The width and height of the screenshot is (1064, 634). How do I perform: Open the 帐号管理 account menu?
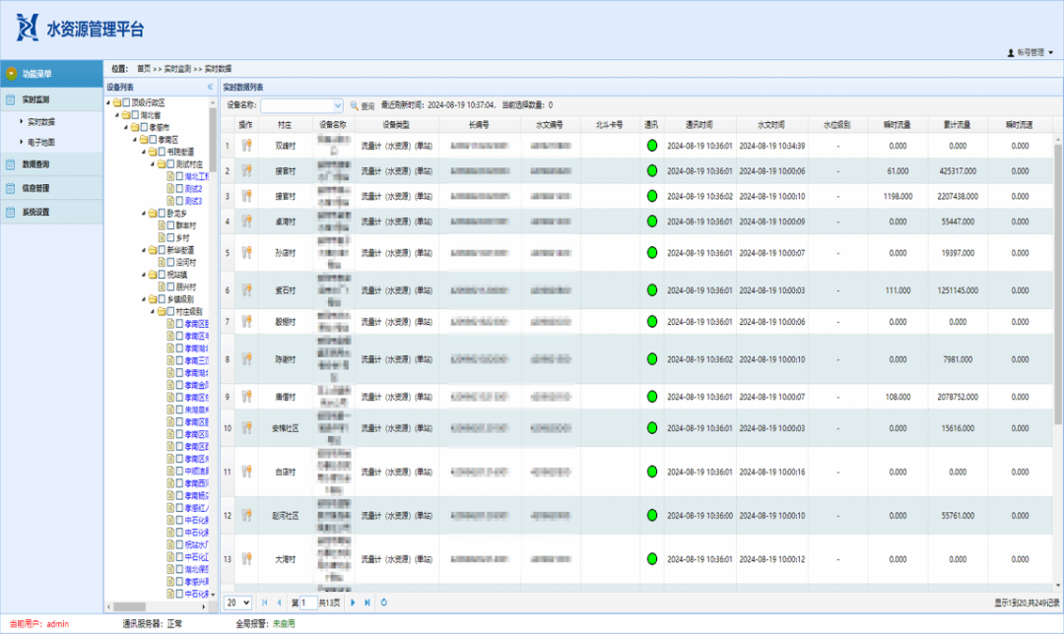click(x=1031, y=52)
